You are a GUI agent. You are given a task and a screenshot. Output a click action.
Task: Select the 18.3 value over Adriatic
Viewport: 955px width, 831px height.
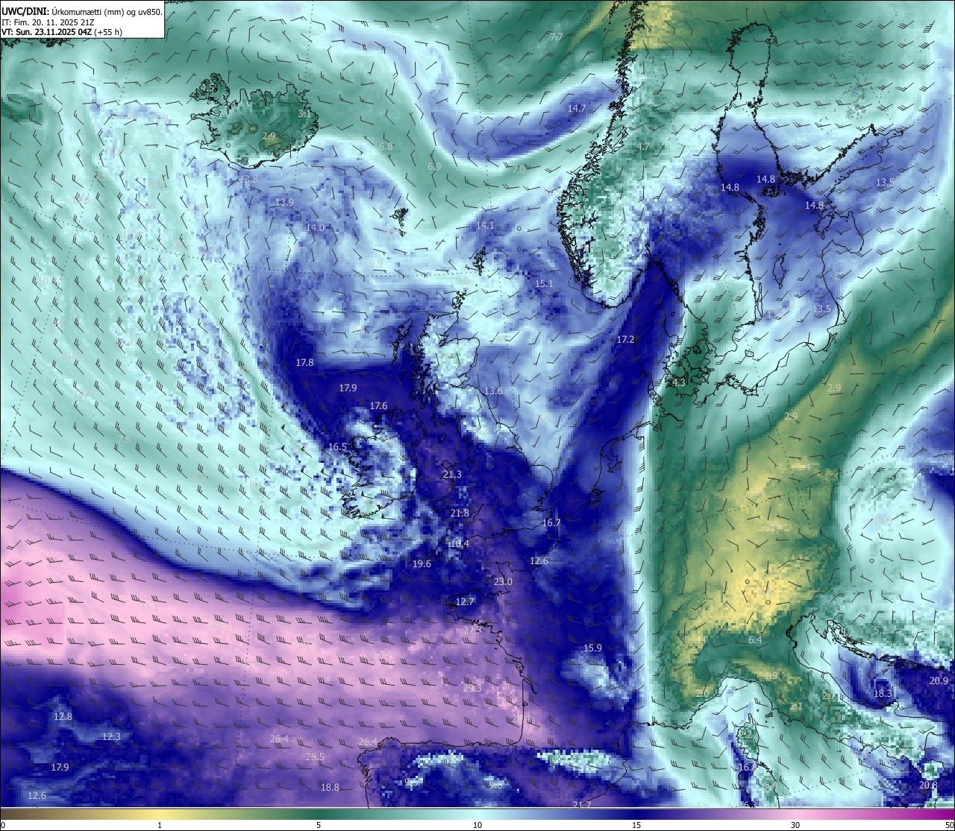pos(883,694)
